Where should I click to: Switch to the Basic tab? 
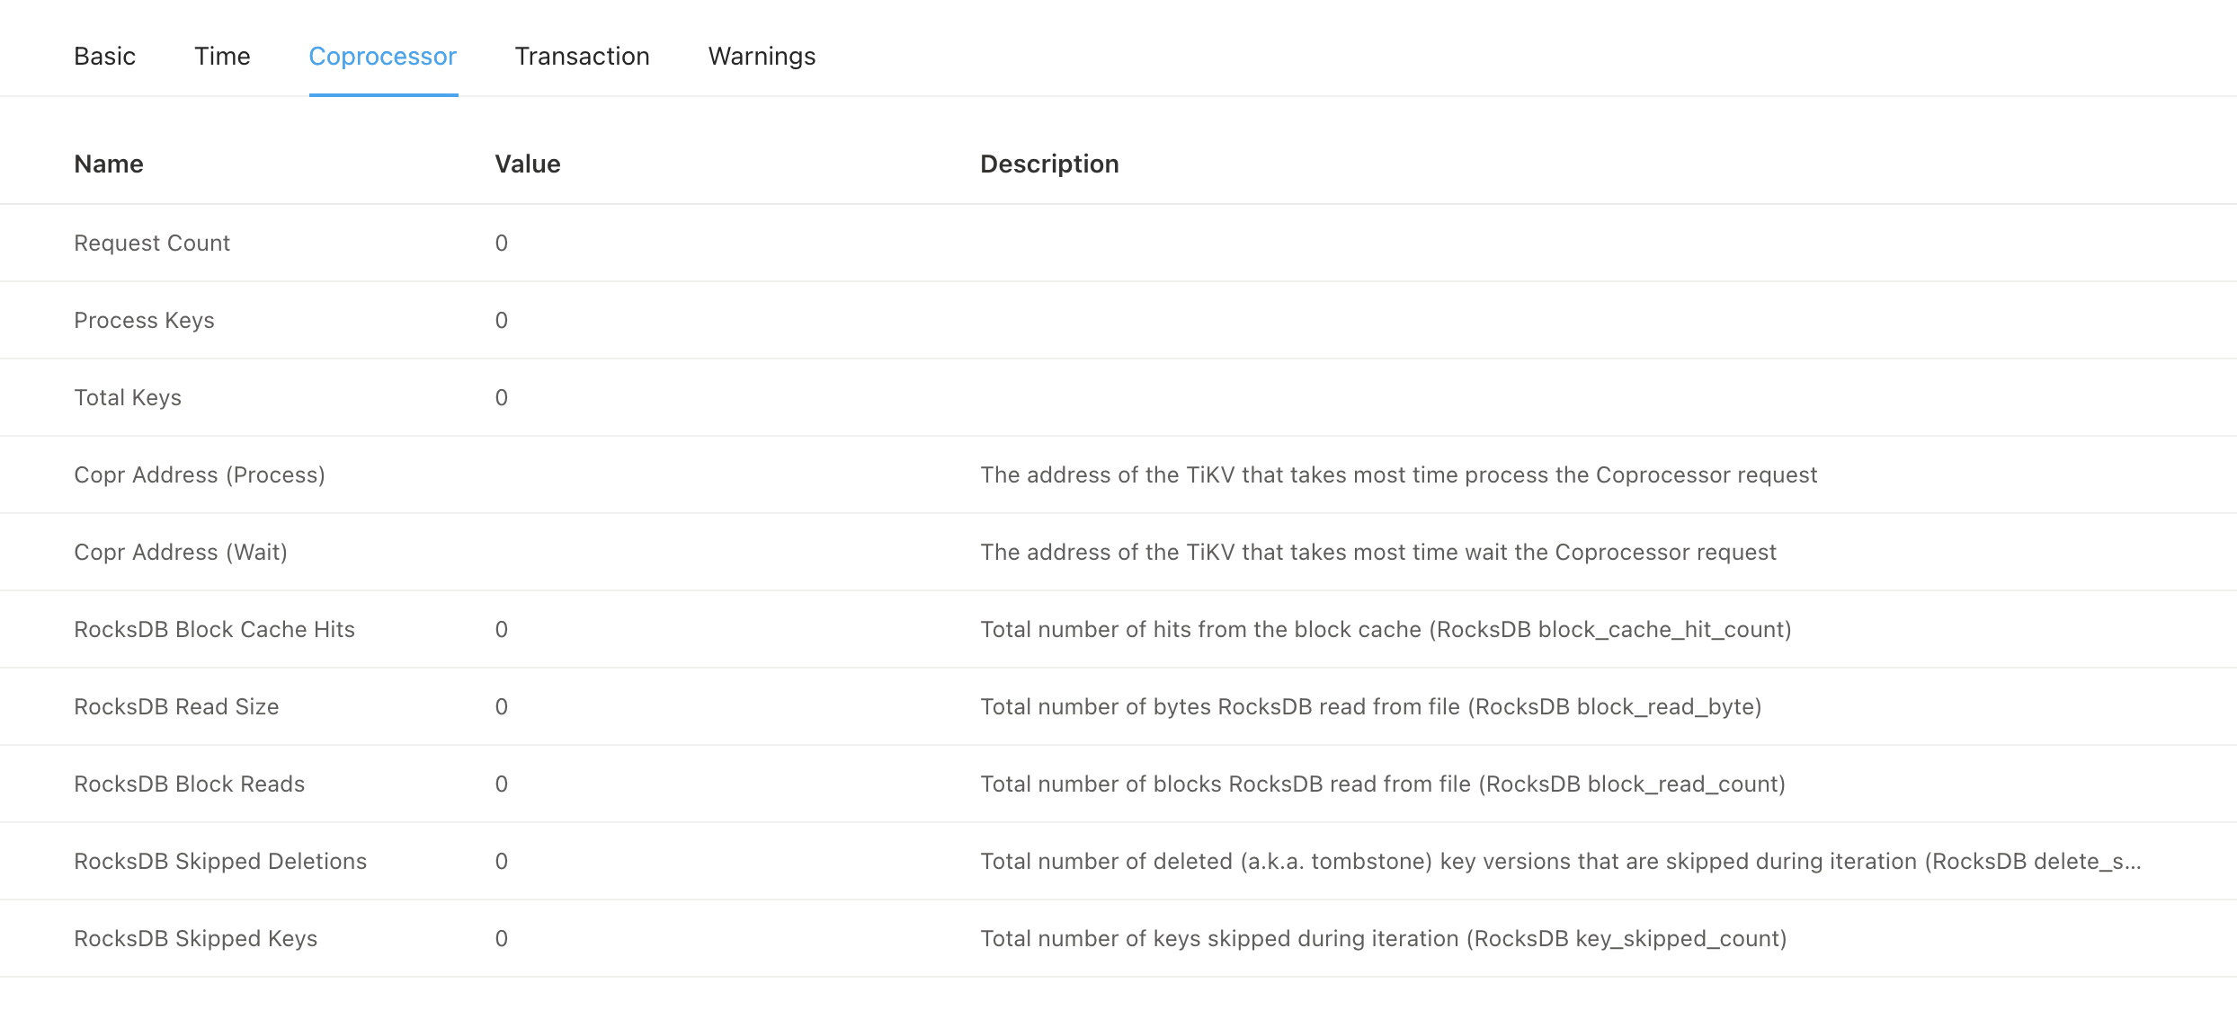click(104, 57)
